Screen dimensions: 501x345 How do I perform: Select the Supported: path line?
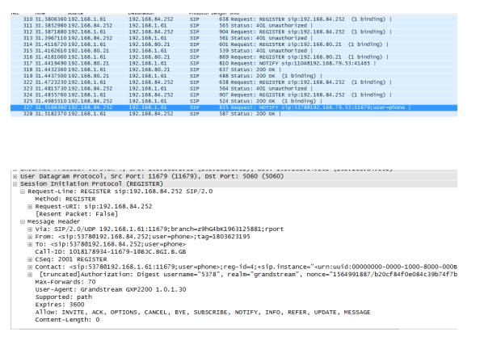(x=64, y=297)
